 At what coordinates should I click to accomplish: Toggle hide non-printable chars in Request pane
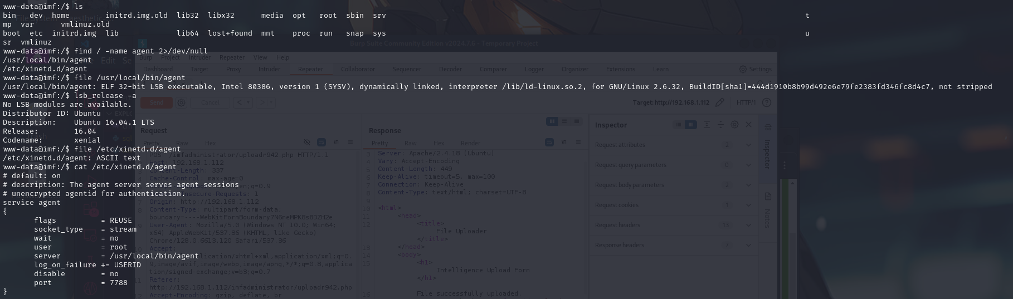307,143
